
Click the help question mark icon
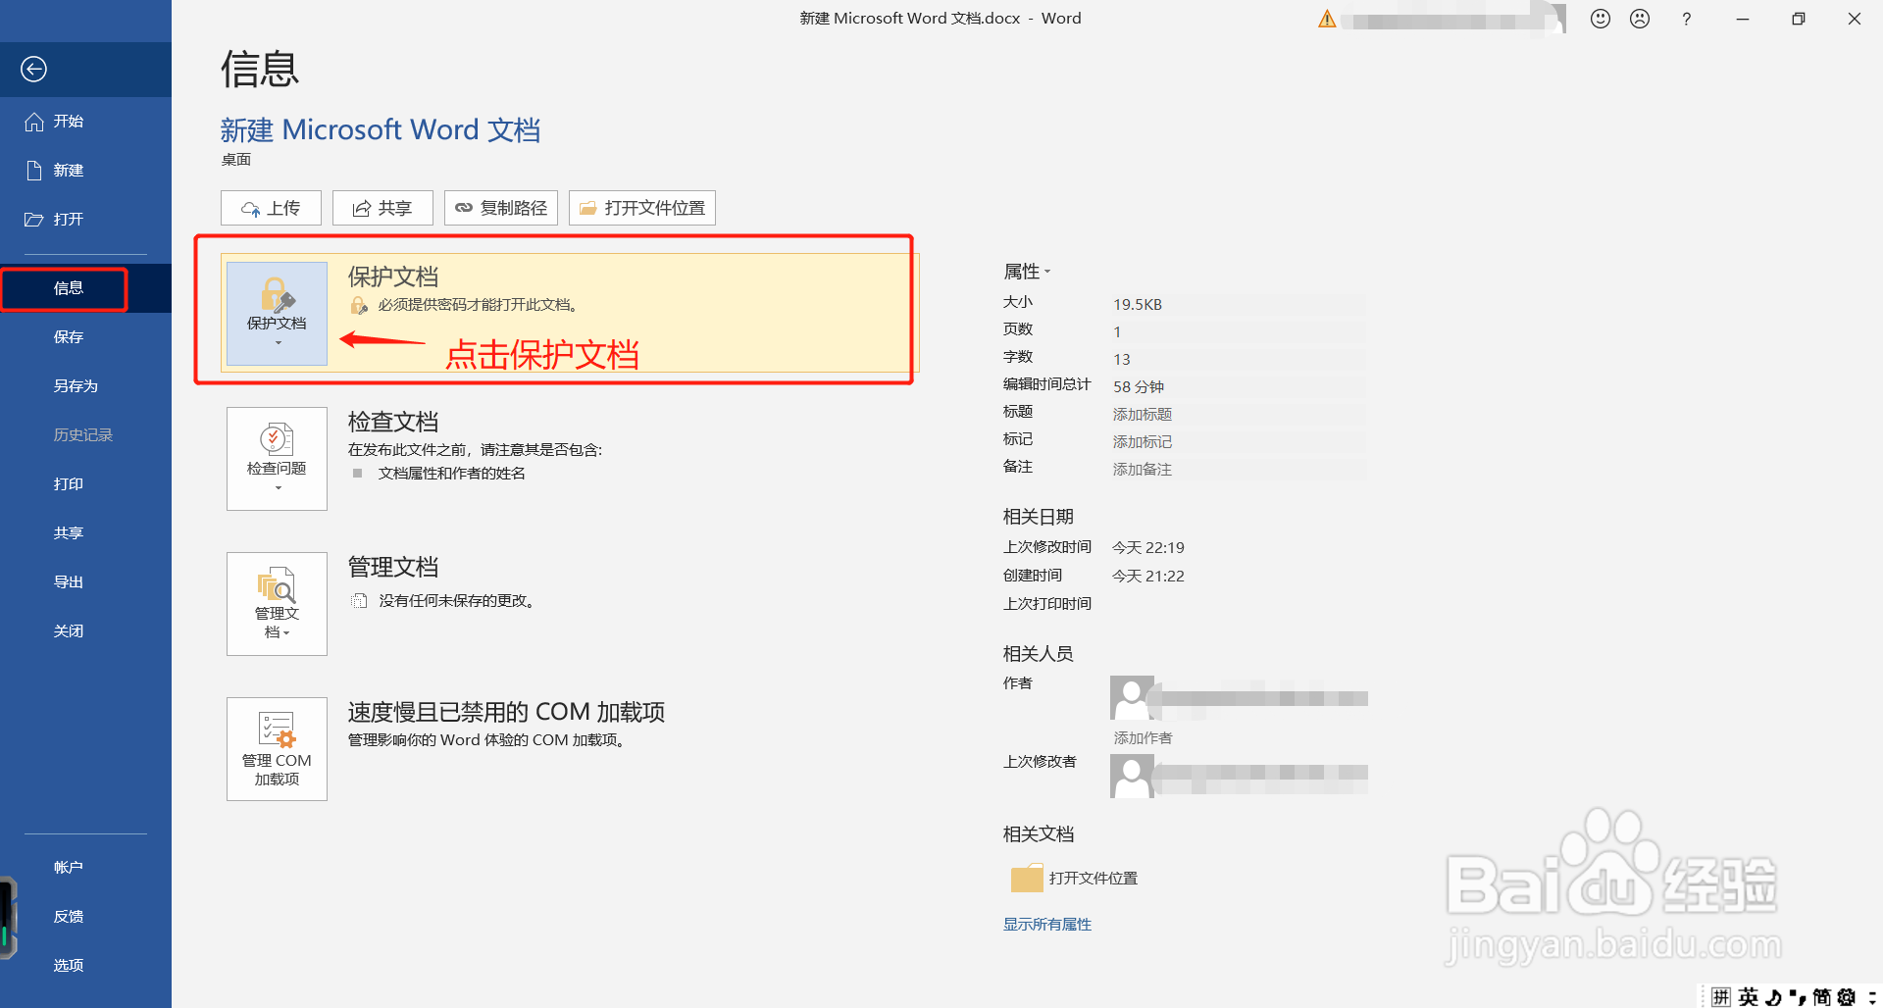point(1687,19)
